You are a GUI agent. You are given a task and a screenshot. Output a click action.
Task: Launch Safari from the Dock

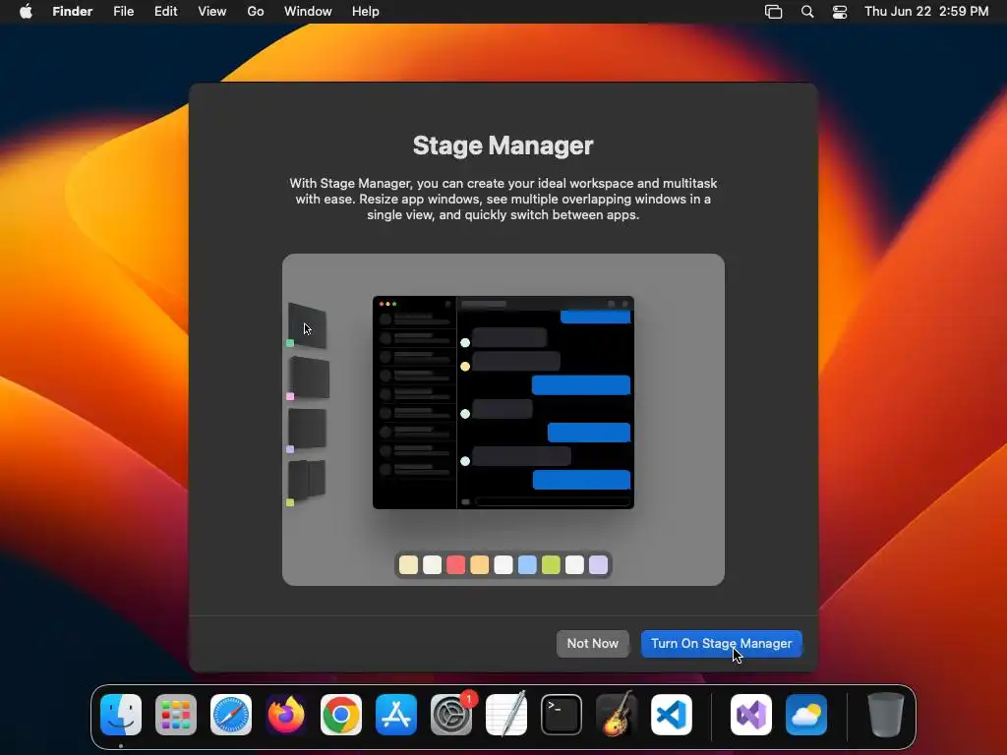tap(231, 715)
